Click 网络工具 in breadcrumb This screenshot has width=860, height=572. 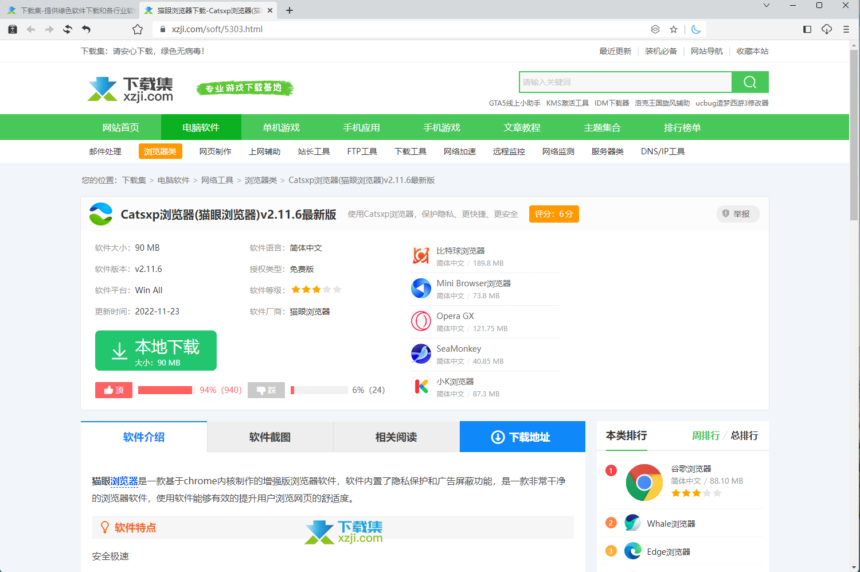pos(217,180)
